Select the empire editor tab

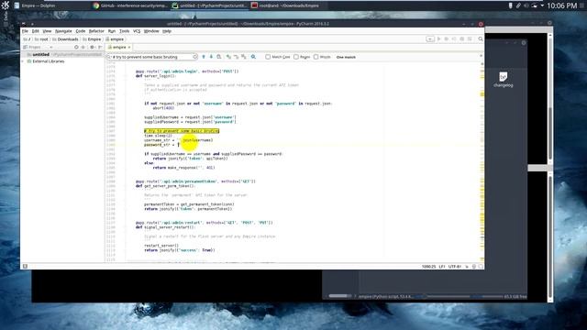(119, 47)
